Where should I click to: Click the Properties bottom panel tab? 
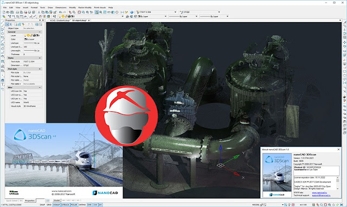(x=30, y=201)
